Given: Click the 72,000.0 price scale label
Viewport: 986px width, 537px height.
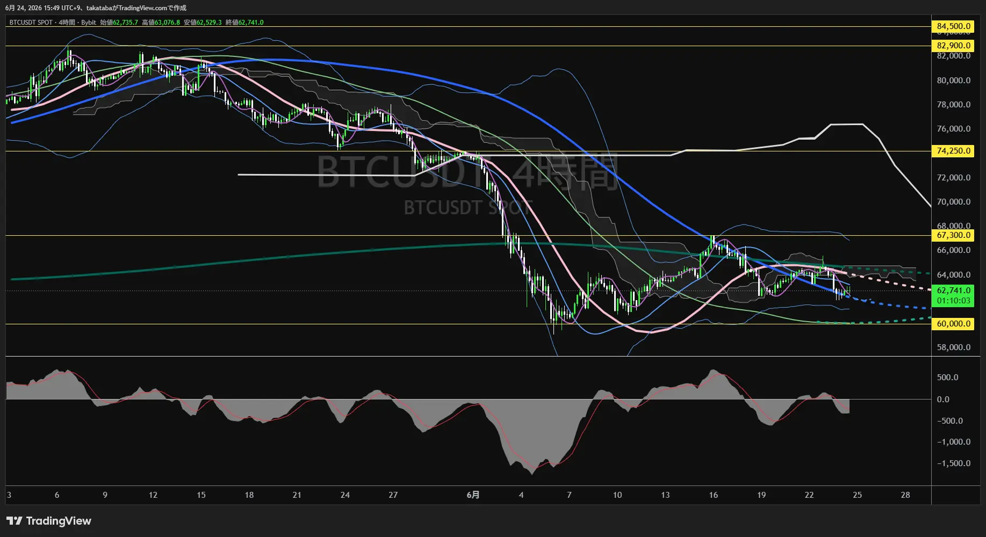Looking at the screenshot, I should (954, 178).
